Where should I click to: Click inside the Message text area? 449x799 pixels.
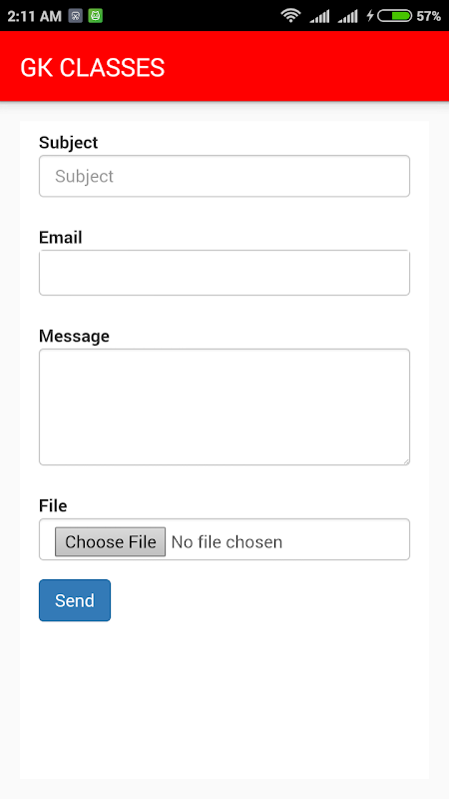(x=224, y=407)
